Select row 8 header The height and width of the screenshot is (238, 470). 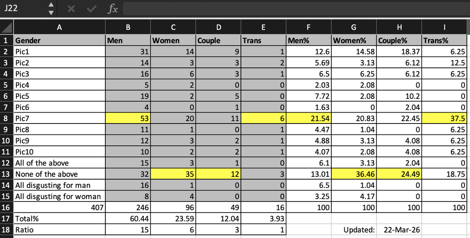(x=6, y=117)
